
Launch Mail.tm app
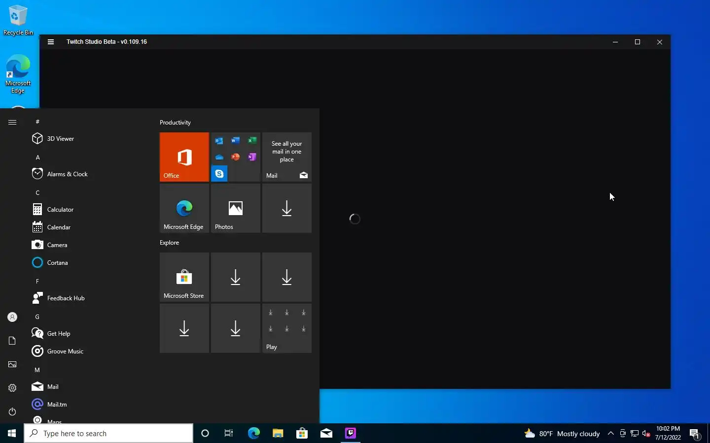click(88, 405)
